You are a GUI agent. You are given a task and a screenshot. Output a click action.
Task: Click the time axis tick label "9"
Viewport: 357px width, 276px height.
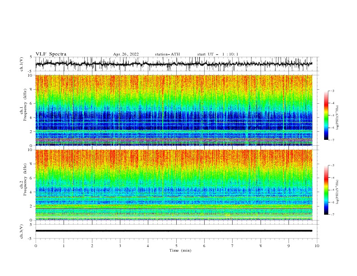tap(288, 246)
